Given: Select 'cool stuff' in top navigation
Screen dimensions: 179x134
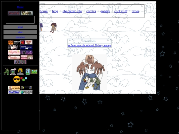Looking at the screenshot, I should tap(121, 11).
